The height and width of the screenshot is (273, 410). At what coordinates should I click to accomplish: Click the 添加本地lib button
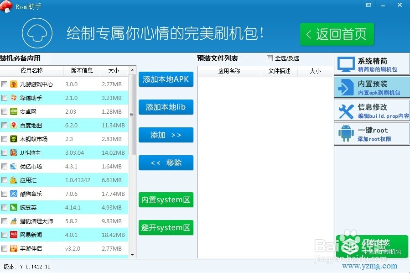tap(166, 107)
